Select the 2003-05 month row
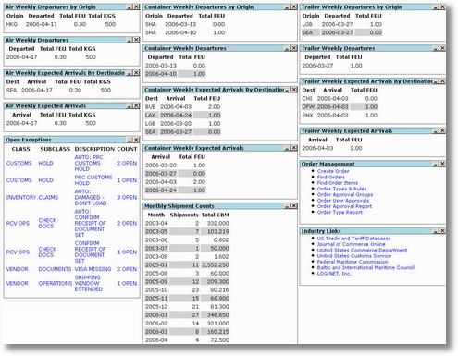 [x=187, y=231]
